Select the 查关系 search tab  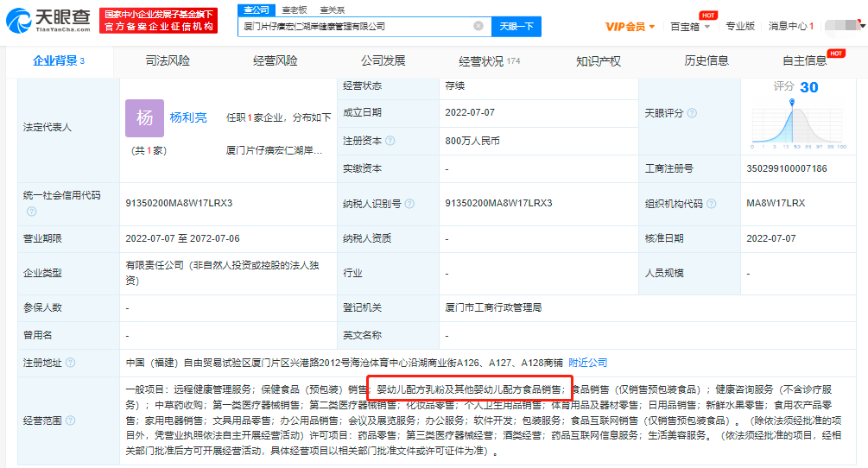click(333, 10)
